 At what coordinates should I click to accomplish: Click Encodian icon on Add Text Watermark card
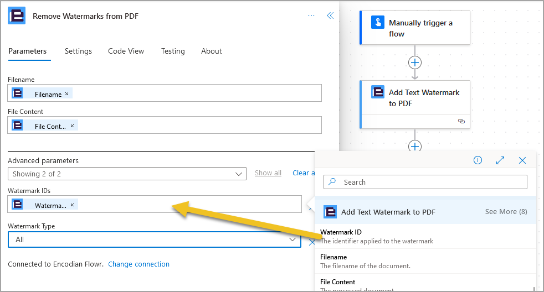378,92
